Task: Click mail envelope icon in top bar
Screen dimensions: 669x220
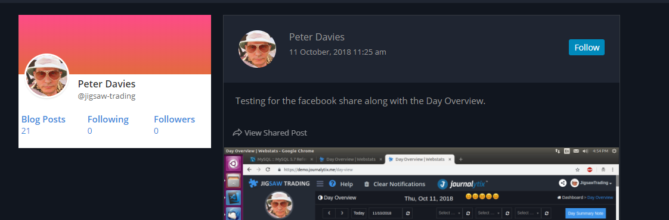Action: [x=576, y=150]
